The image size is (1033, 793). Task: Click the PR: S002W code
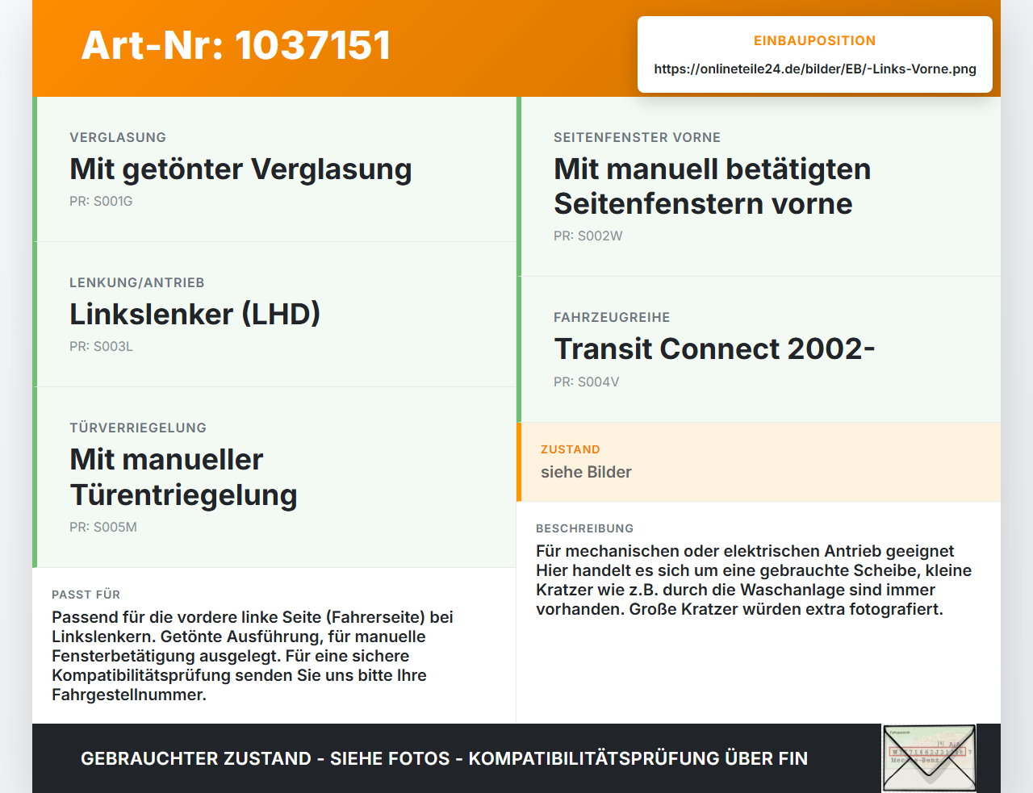point(588,236)
